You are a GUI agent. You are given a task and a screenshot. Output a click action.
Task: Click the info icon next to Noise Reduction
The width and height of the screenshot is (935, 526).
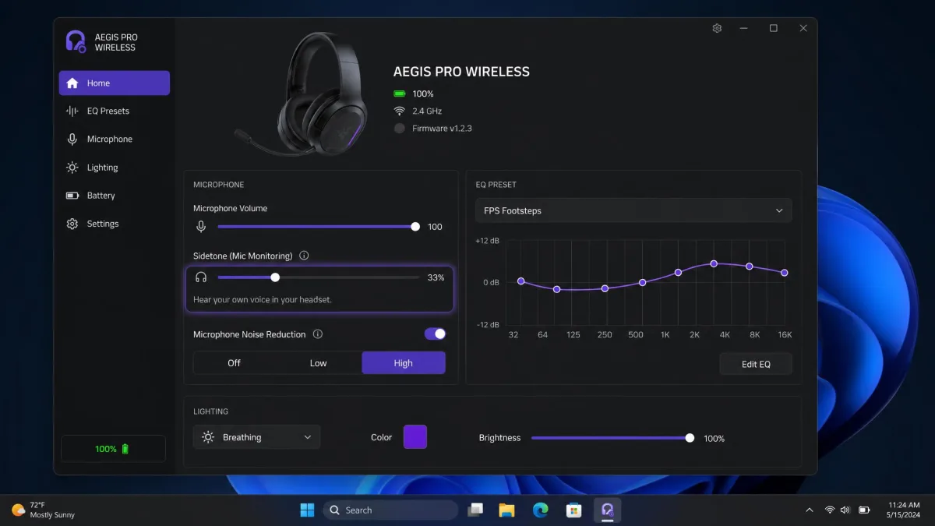pos(317,334)
